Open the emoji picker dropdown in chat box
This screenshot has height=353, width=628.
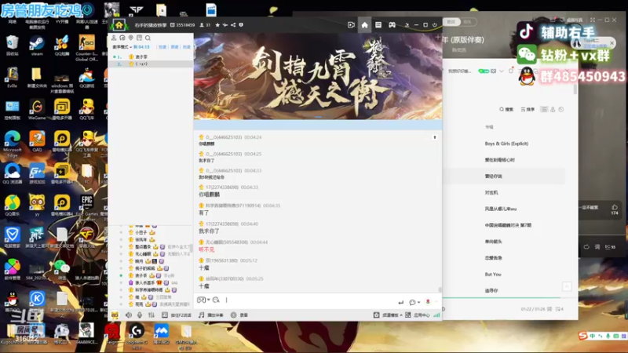(x=203, y=300)
